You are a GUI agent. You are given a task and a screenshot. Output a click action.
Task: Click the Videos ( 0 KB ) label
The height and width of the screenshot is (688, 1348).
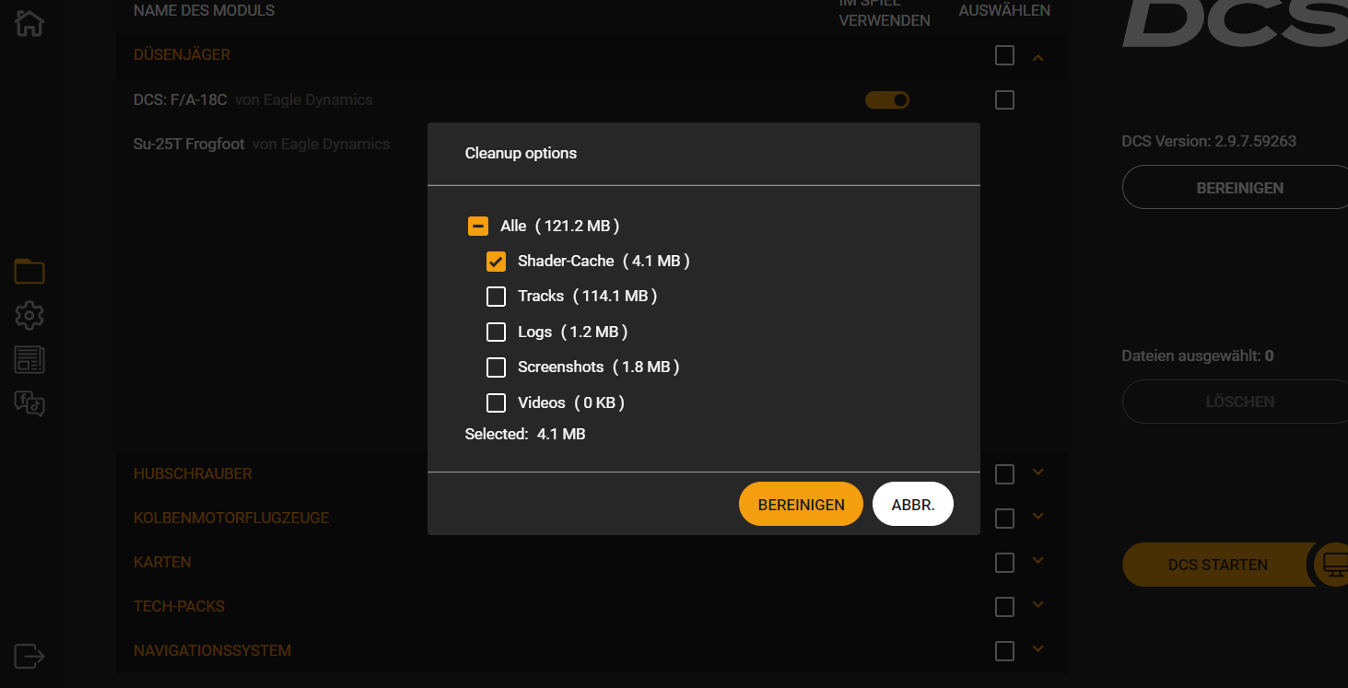tap(571, 402)
